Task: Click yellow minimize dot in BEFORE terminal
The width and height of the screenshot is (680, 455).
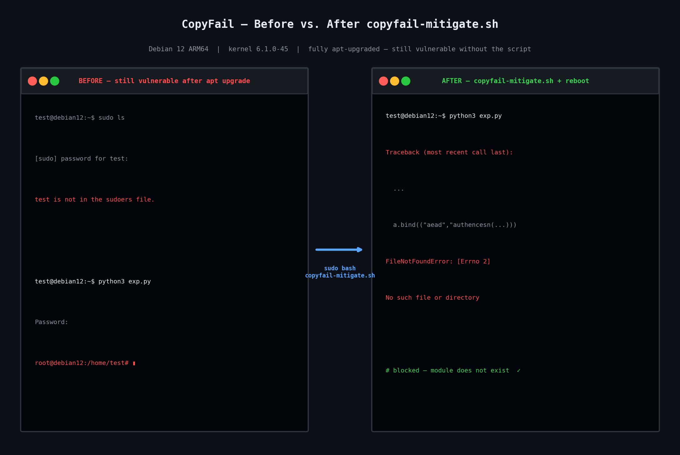Action: 43,81
